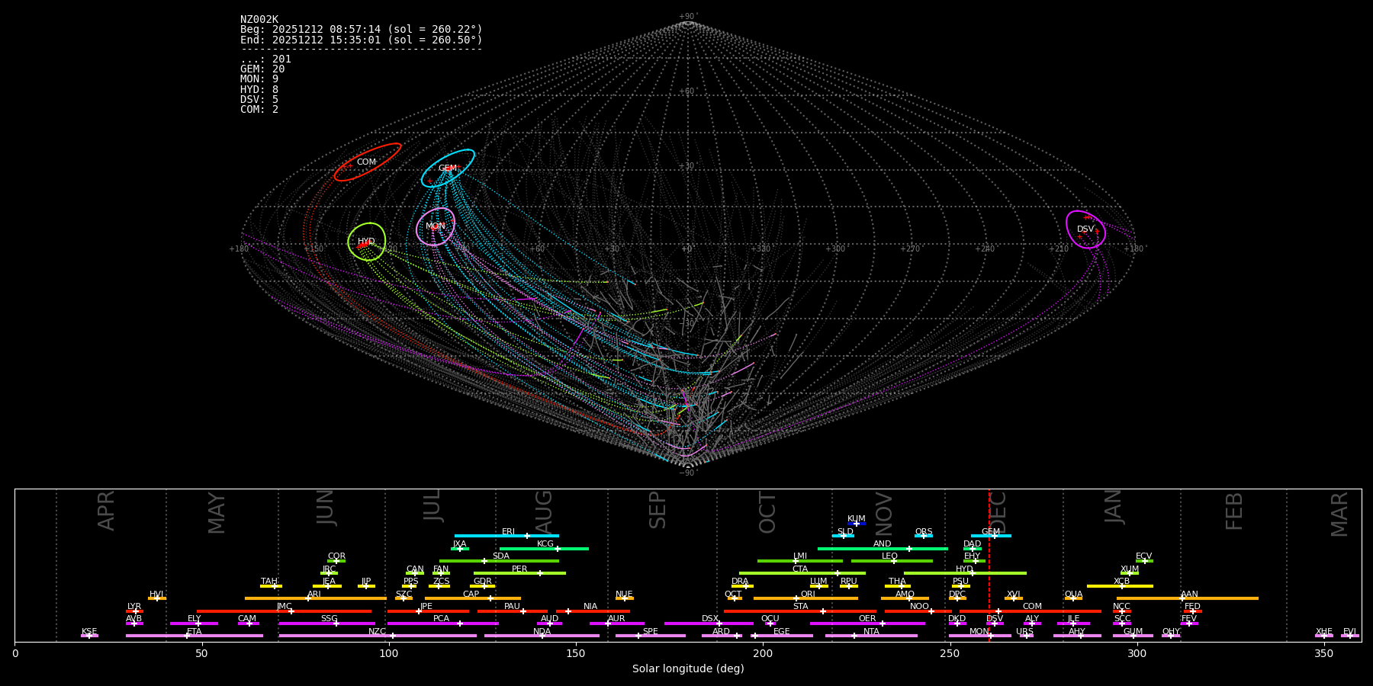Click the XCB shower bar in the timeline

[x=1120, y=586]
